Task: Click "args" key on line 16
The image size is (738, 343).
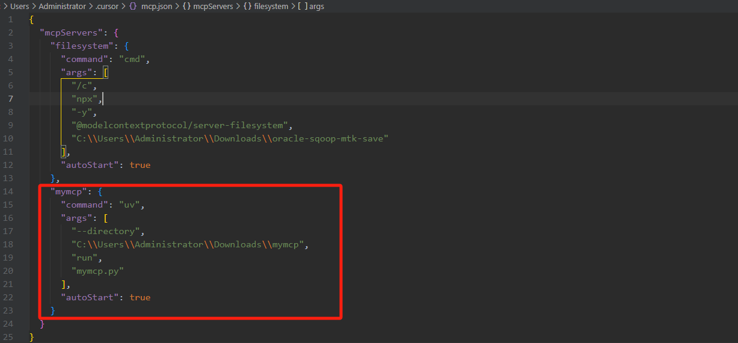Action: (x=76, y=218)
